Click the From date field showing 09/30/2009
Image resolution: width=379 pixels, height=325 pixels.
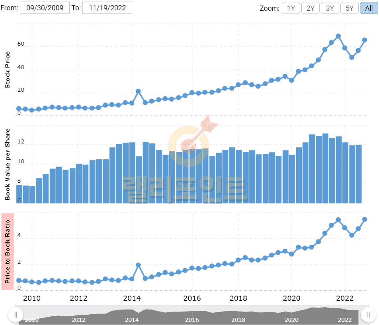pos(45,8)
